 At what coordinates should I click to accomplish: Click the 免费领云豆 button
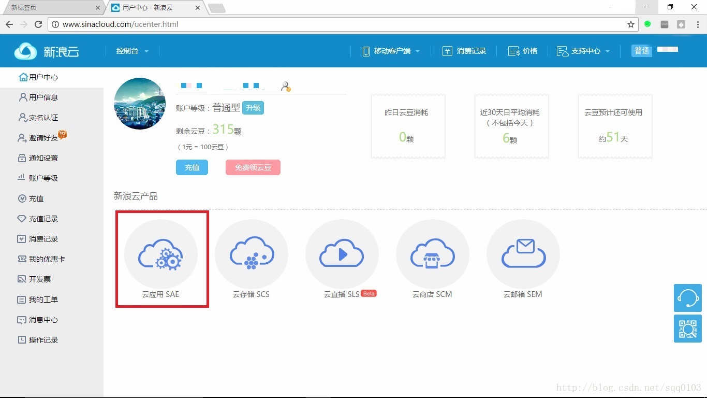pos(253,167)
